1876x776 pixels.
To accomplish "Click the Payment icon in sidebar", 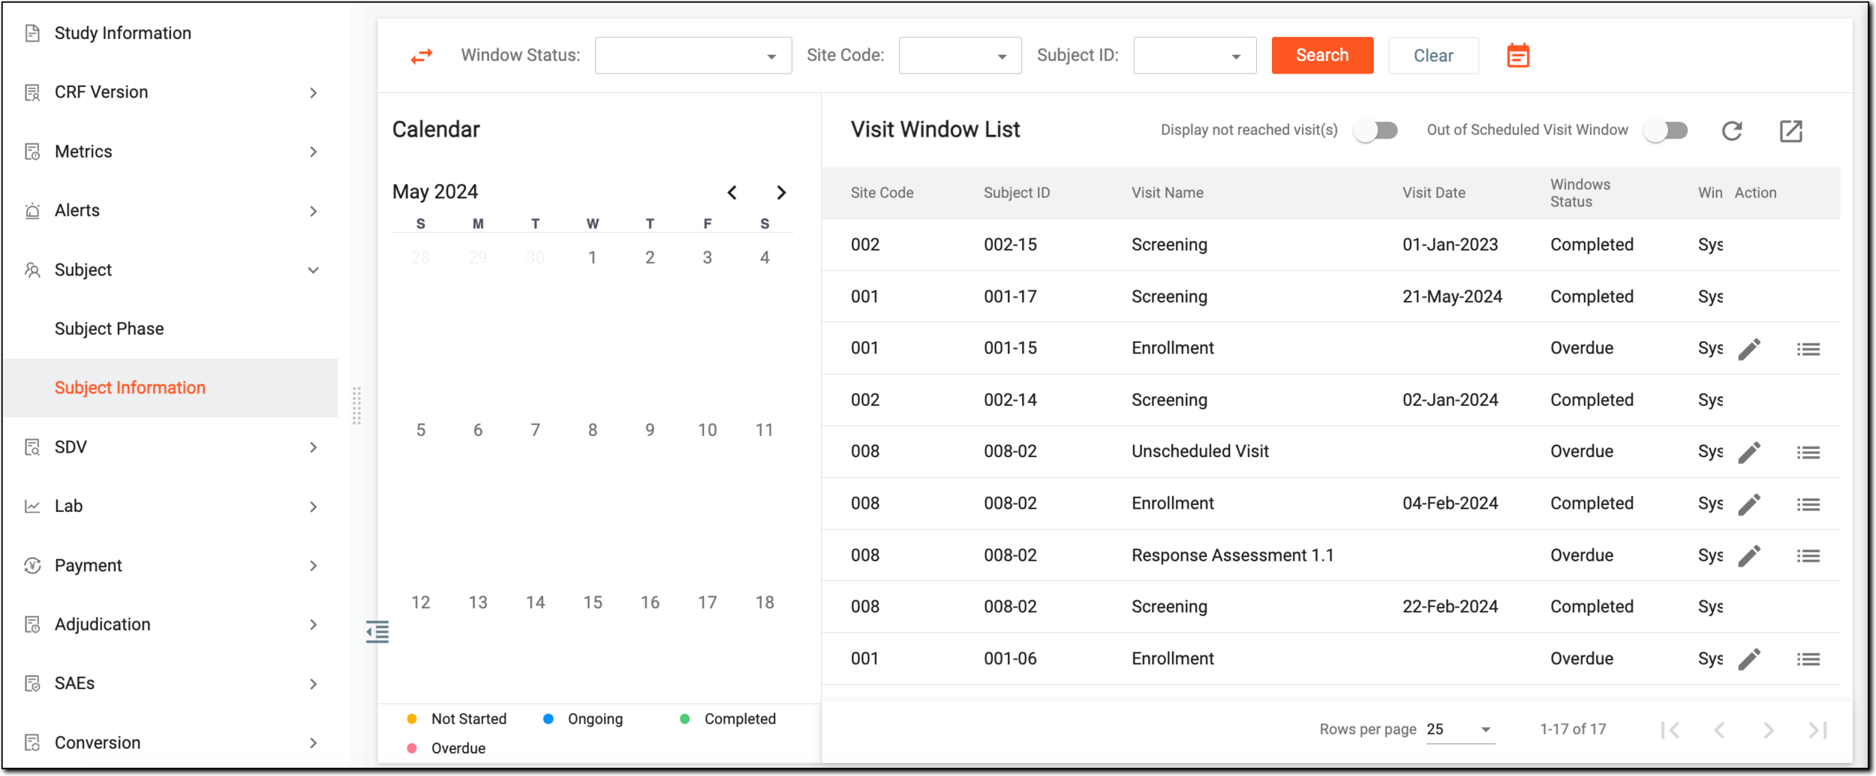I will pyautogui.click(x=32, y=566).
